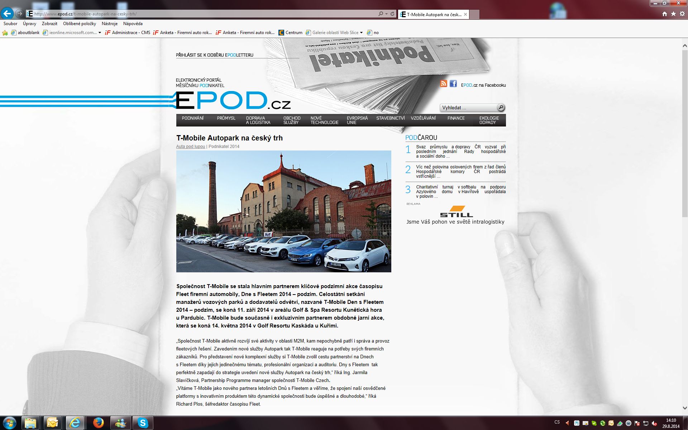Image resolution: width=688 pixels, height=430 pixels.
Task: Refresh the page with the reload icon
Action: pos(392,14)
